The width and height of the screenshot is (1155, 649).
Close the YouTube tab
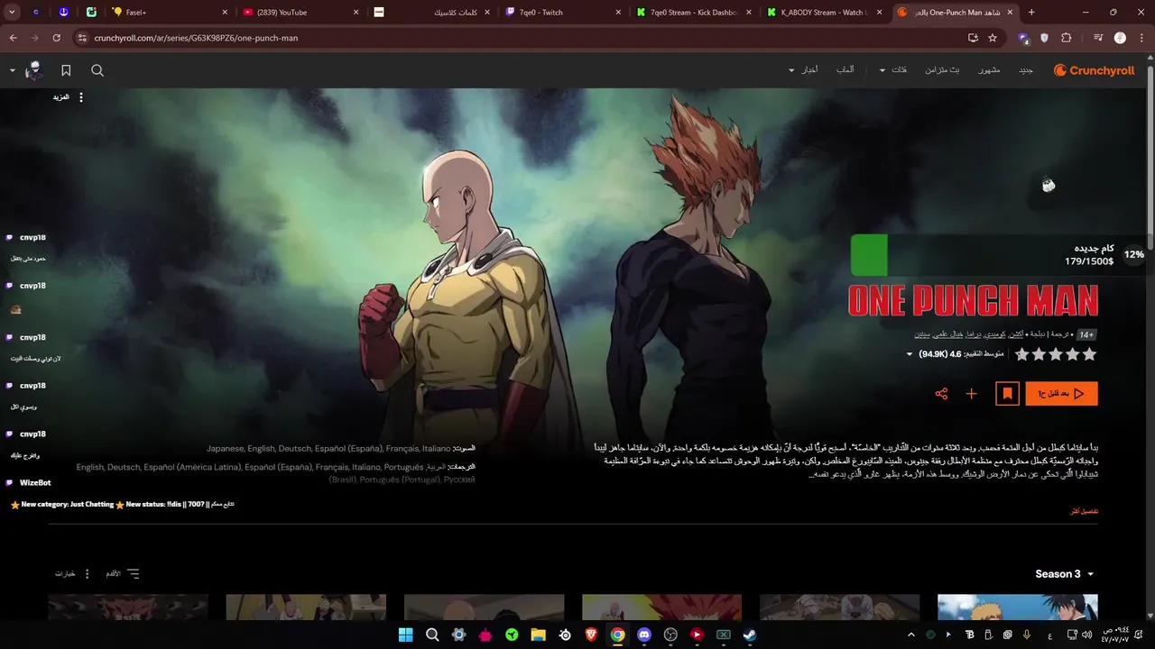[x=356, y=13]
